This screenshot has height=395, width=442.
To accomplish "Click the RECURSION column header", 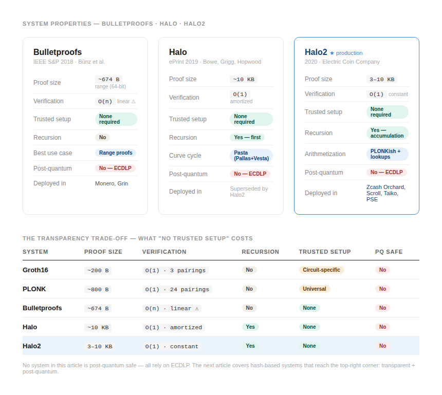I will (x=260, y=252).
